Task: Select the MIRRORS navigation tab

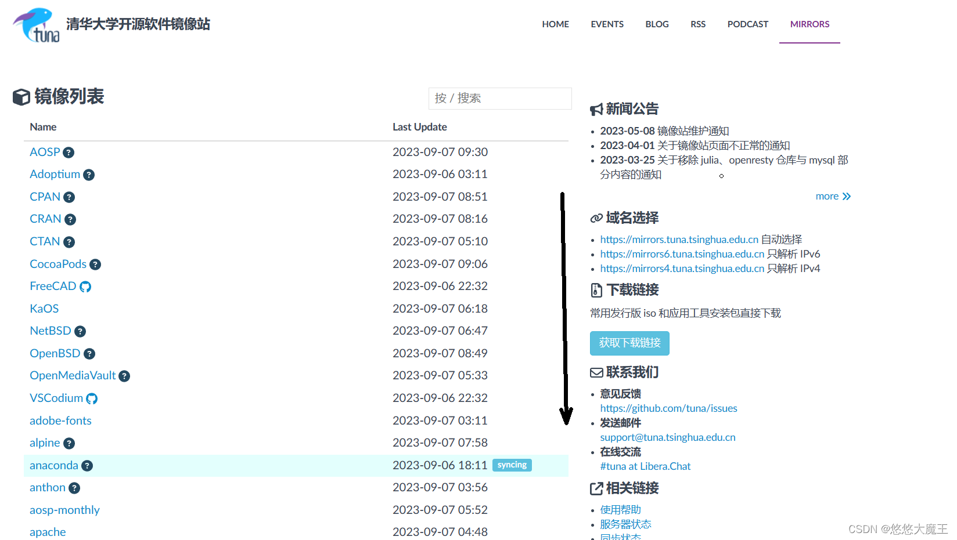Action: (x=810, y=24)
